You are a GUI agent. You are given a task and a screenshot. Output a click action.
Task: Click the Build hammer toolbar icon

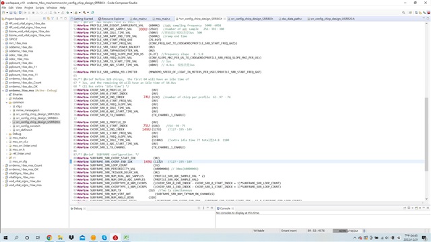(x=84, y=13)
